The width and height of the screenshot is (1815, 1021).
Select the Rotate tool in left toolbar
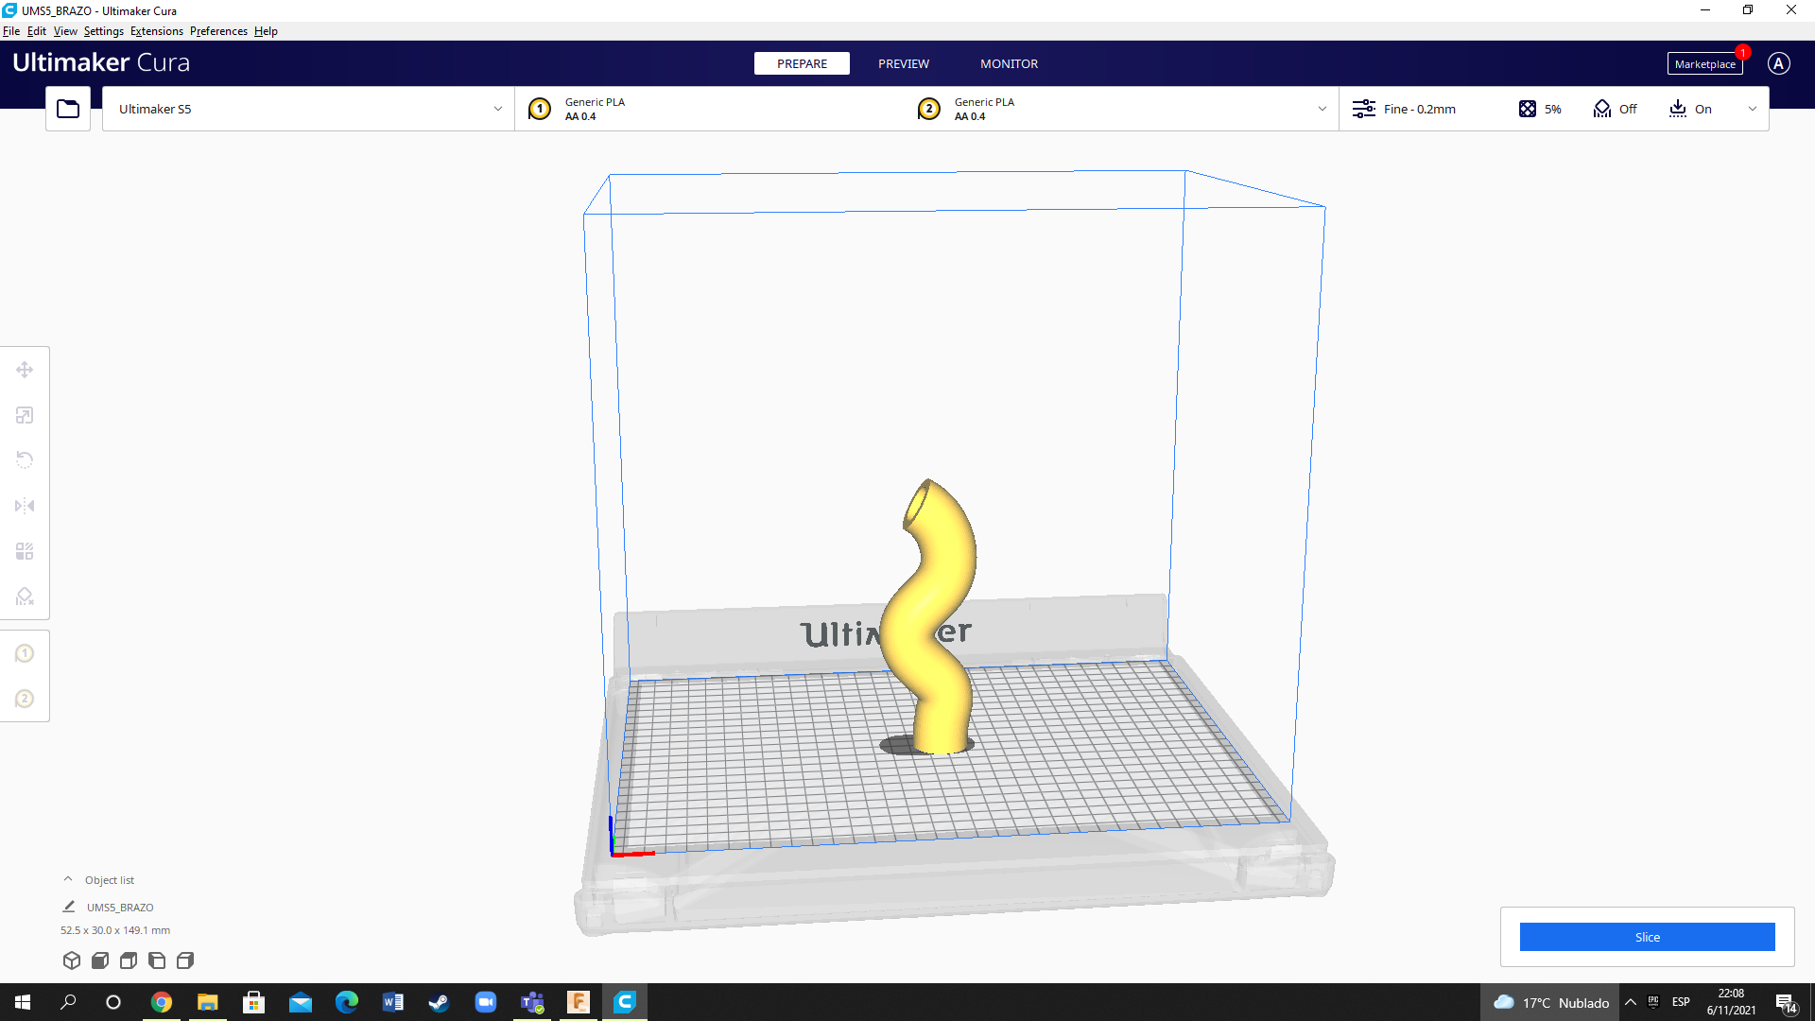[25, 460]
